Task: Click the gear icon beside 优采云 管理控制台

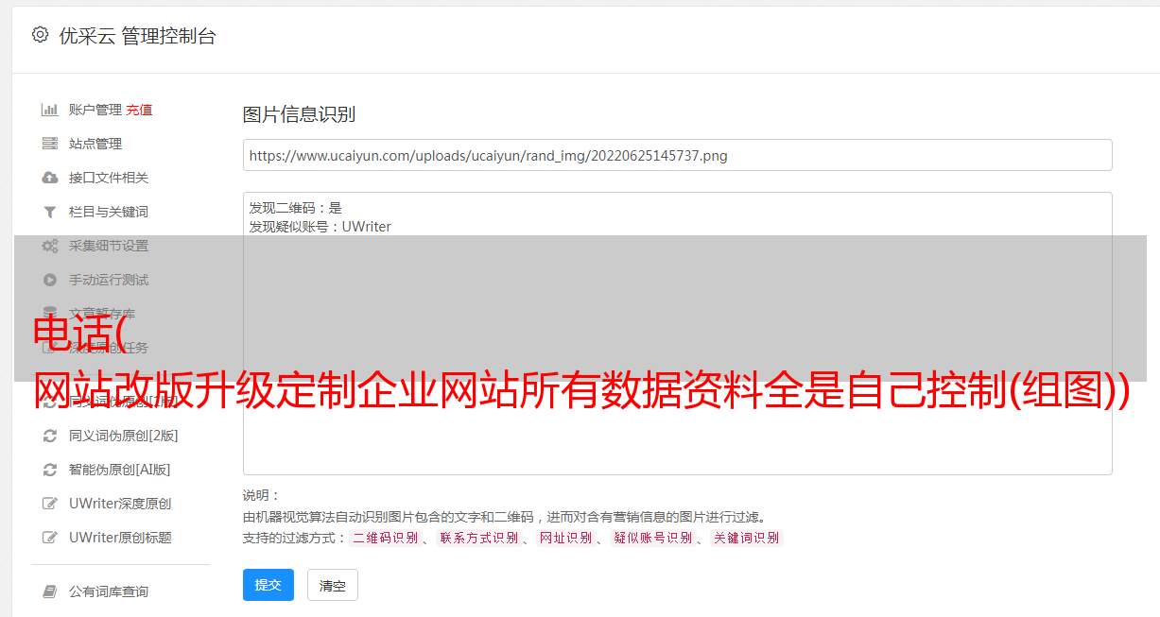Action: click(x=40, y=35)
